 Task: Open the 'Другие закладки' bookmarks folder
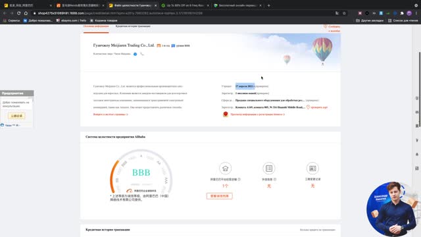coord(370,20)
